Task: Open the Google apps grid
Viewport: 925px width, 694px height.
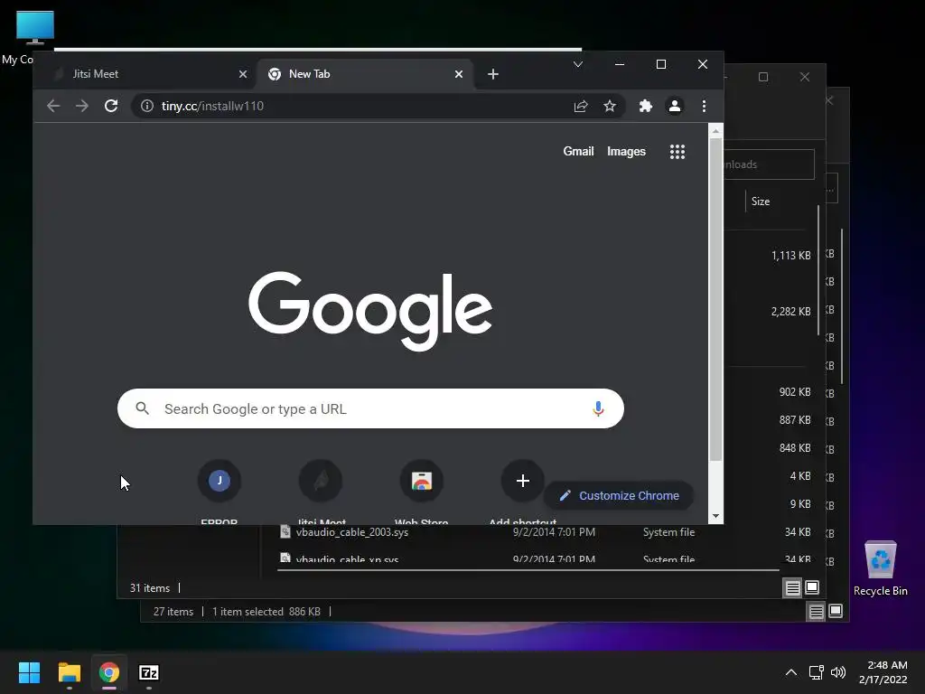Action: 677,152
